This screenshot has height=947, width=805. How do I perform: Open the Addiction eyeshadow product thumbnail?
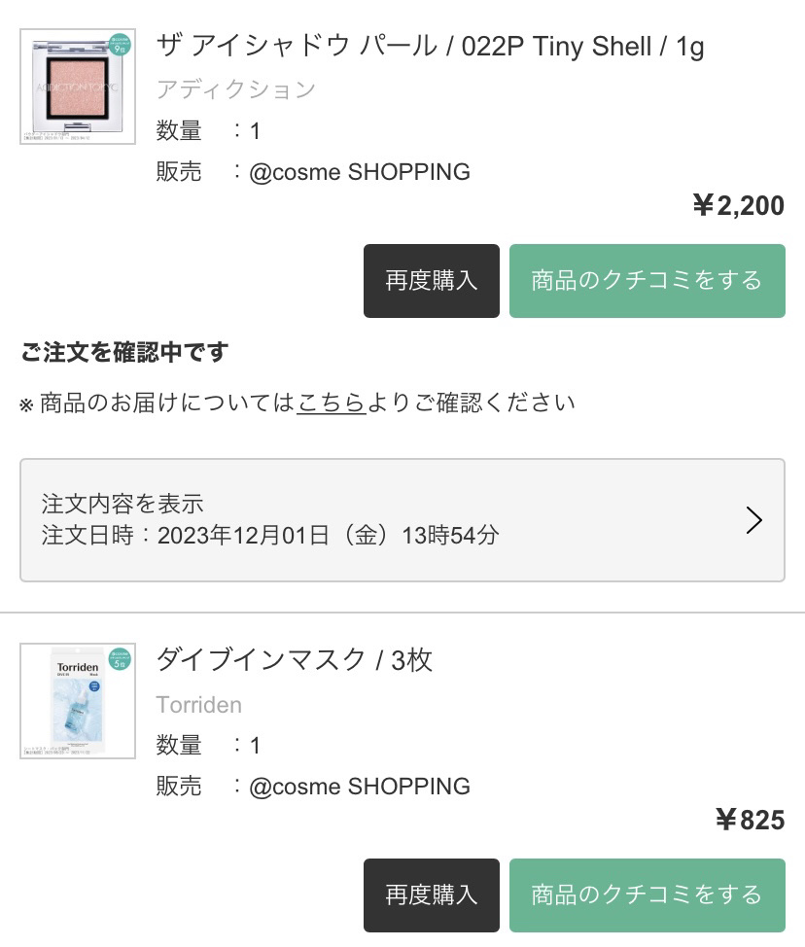tap(78, 87)
